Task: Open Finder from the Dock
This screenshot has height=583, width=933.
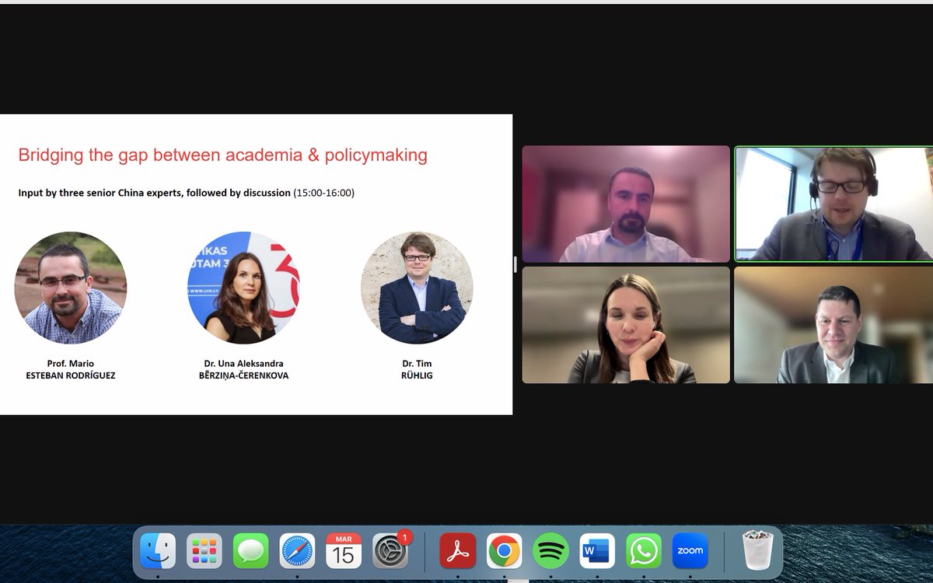Action: [x=156, y=550]
